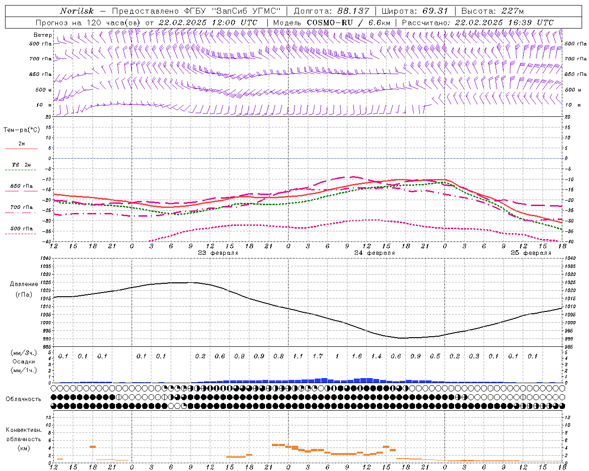Select the model label 'COSMO-RU / 6.6км'
589x471 pixels.
click(x=349, y=23)
